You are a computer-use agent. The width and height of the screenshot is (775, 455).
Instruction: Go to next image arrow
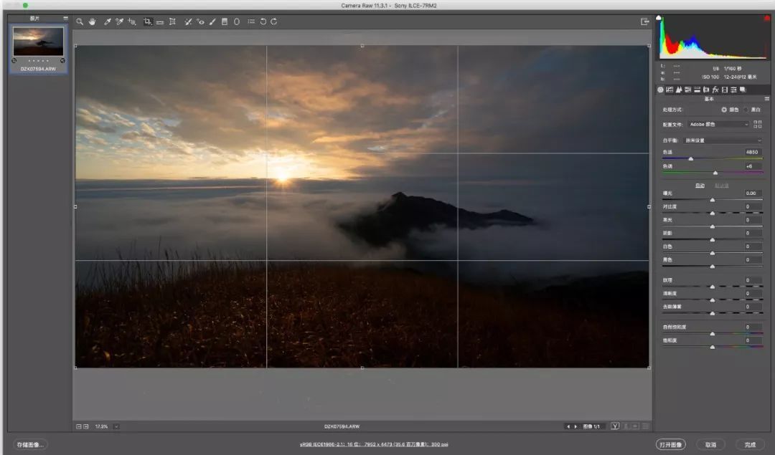(x=576, y=426)
